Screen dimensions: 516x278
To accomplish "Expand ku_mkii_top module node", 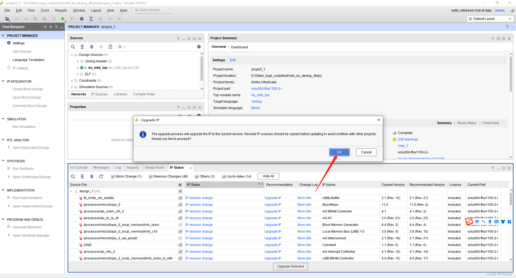I will coord(78,68).
